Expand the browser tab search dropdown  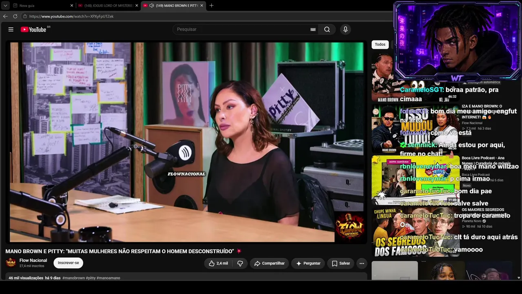pos(5,6)
